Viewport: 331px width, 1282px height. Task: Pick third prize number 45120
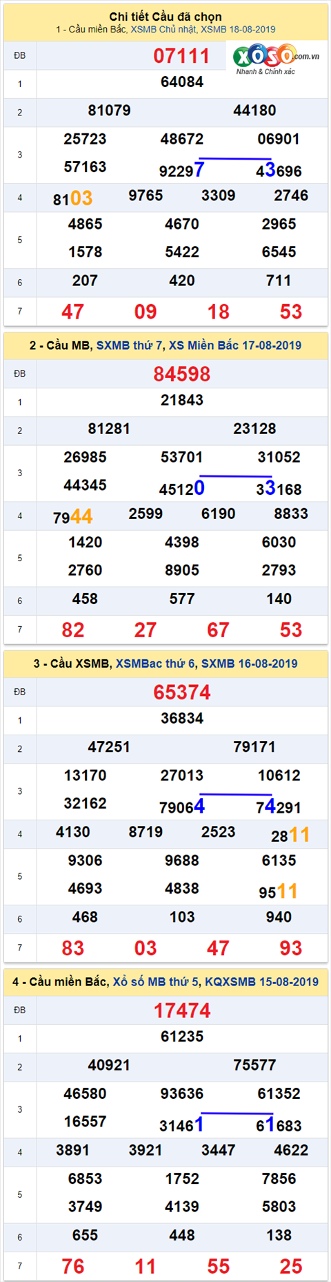pos(182,488)
